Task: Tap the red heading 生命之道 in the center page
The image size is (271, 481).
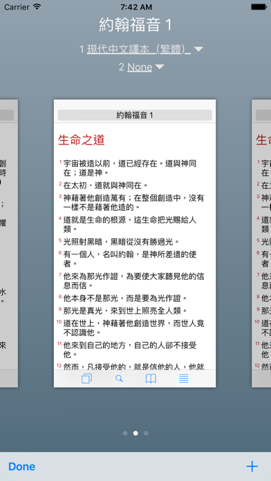Action: click(x=82, y=140)
